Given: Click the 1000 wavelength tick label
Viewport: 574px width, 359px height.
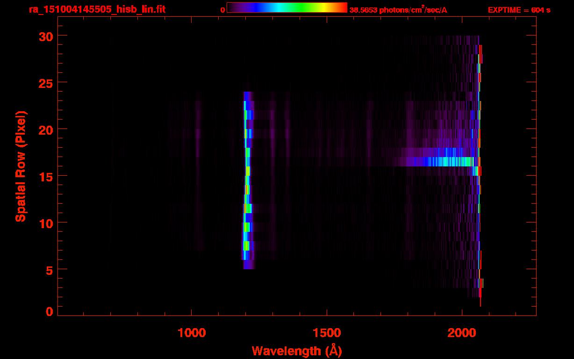Looking at the screenshot, I should [192, 332].
